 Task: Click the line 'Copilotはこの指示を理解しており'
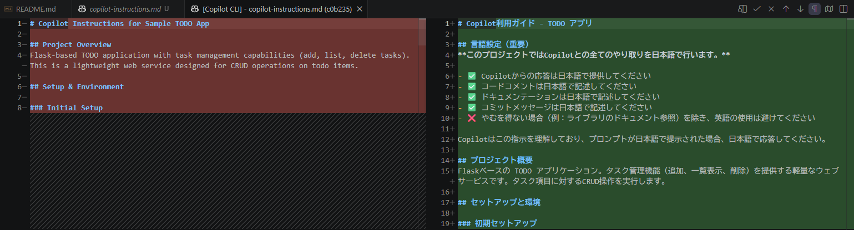coord(642,139)
